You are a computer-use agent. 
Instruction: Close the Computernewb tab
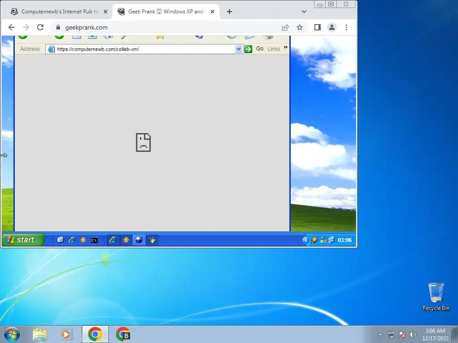[106, 12]
